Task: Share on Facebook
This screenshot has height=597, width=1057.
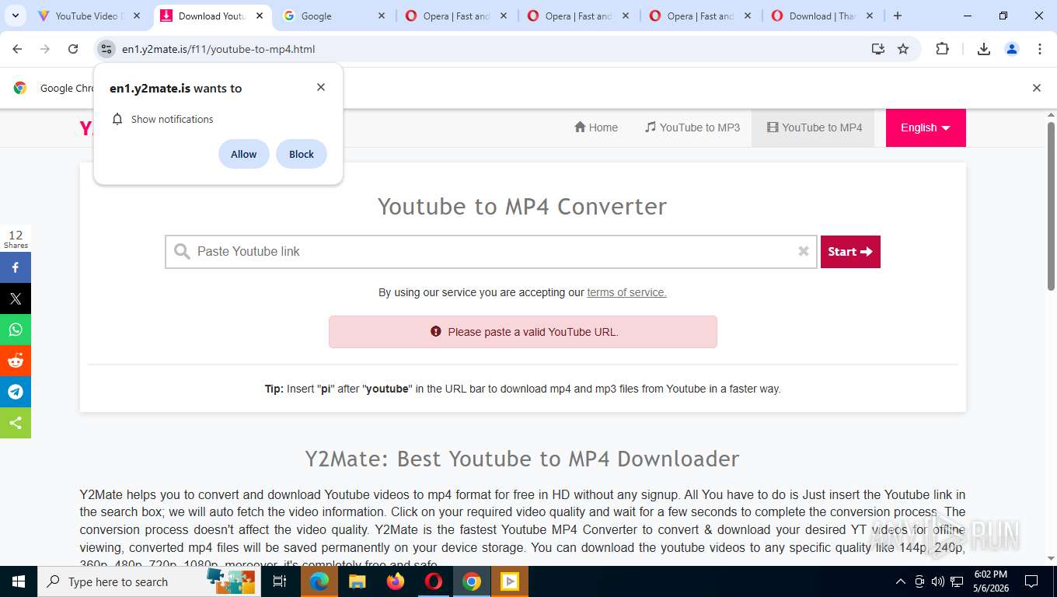Action: coord(16,267)
